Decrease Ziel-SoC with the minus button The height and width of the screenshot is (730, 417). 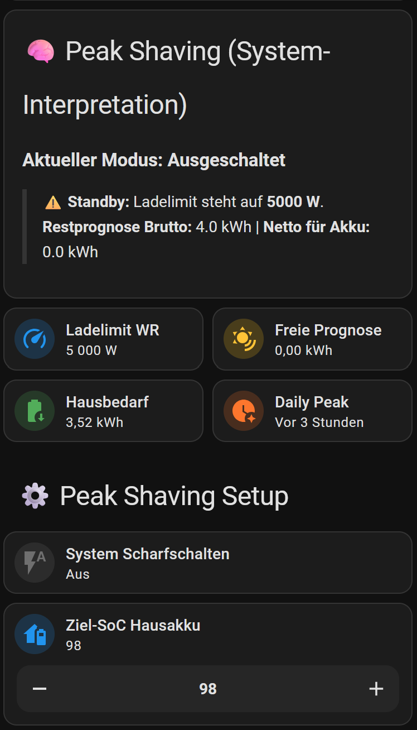tap(40, 689)
